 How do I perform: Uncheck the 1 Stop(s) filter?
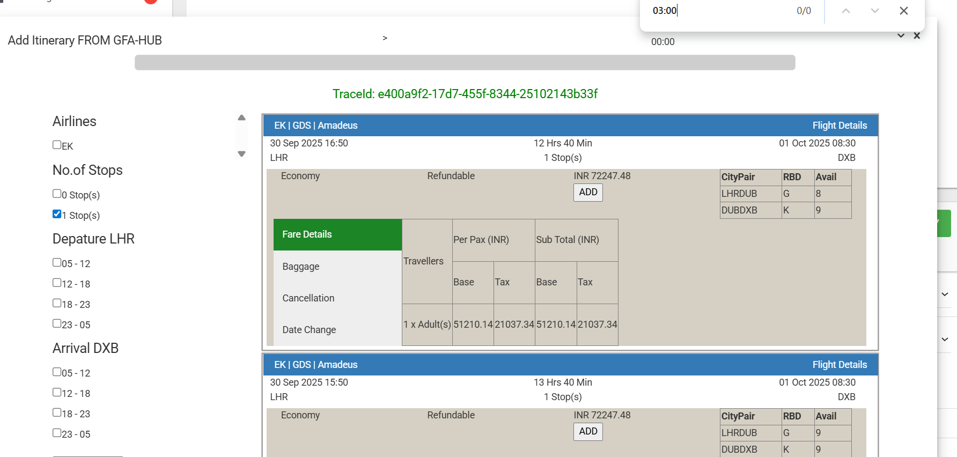tap(57, 214)
